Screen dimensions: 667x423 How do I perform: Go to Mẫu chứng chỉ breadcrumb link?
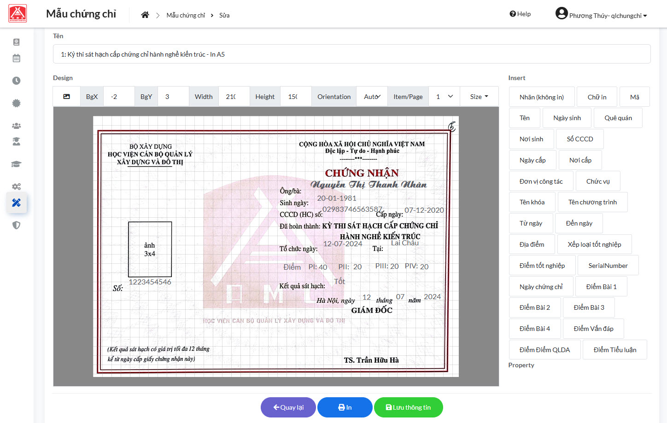186,15
